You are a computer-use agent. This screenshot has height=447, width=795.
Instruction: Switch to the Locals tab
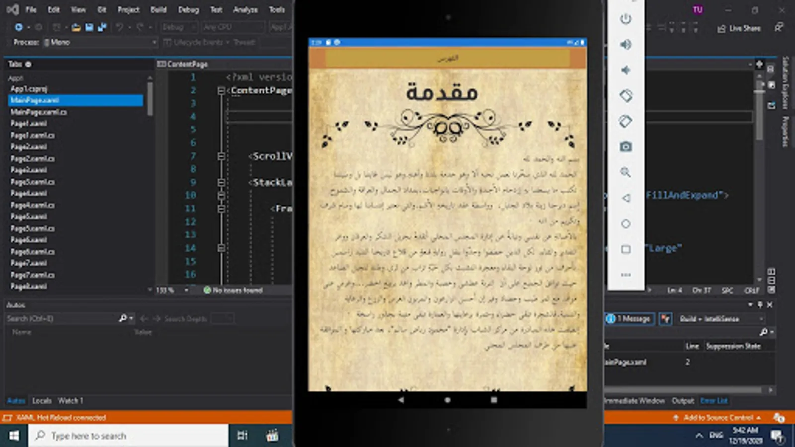[x=42, y=401]
